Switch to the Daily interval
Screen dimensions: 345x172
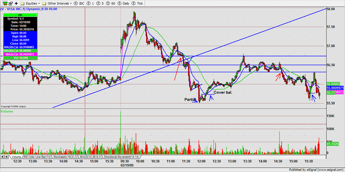coord(124,4)
